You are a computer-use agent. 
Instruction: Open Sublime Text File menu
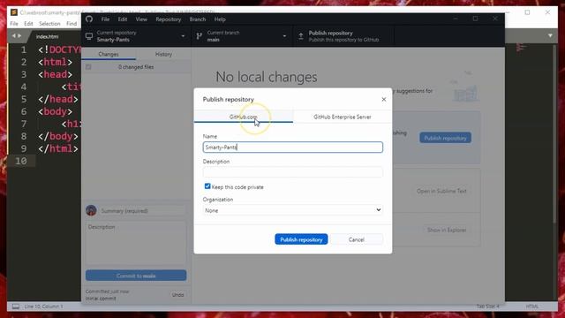click(x=14, y=24)
